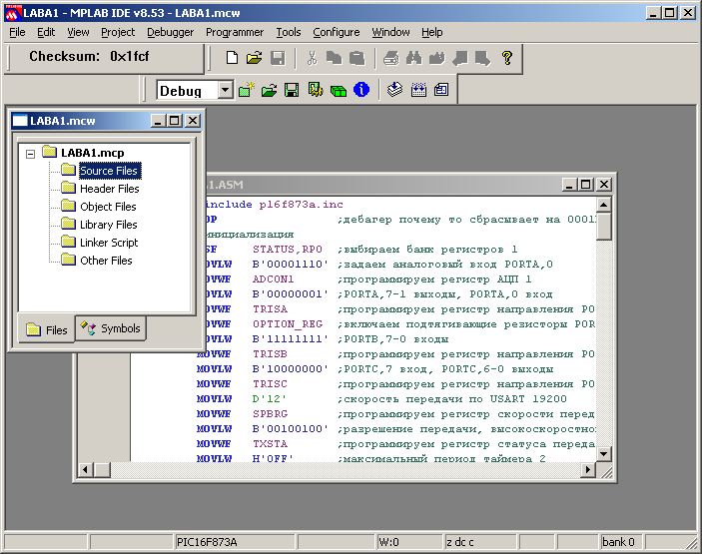Select the LABA1.mcp project root

pos(92,153)
